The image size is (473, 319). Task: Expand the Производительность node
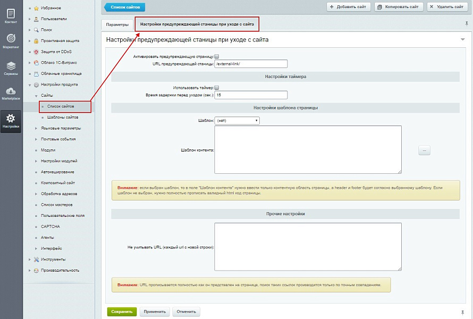(30, 271)
